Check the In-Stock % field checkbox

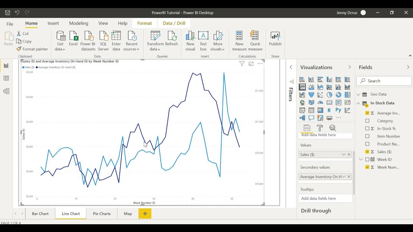point(367,129)
